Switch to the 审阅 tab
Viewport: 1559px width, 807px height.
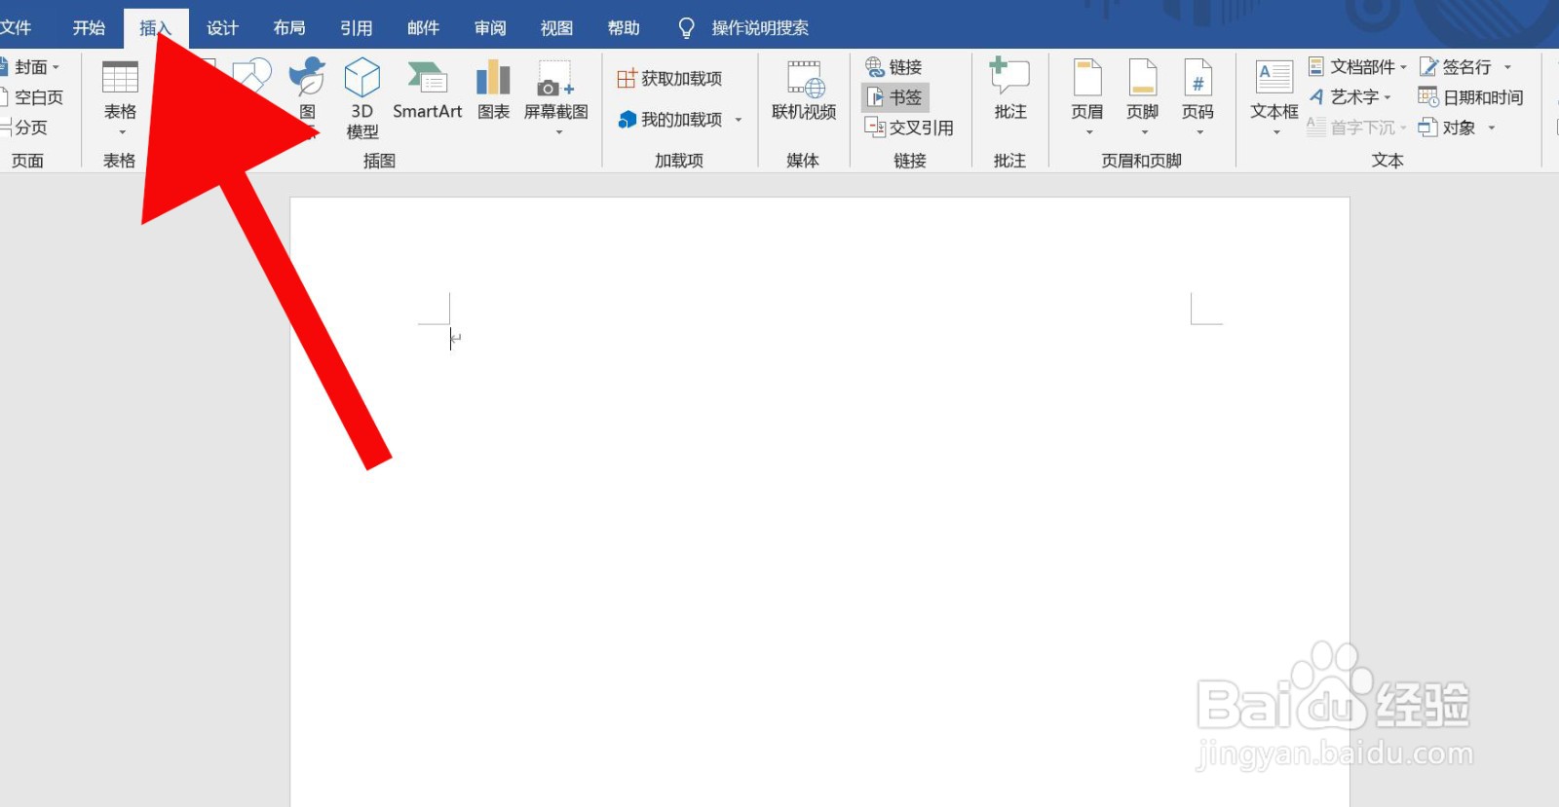(490, 28)
